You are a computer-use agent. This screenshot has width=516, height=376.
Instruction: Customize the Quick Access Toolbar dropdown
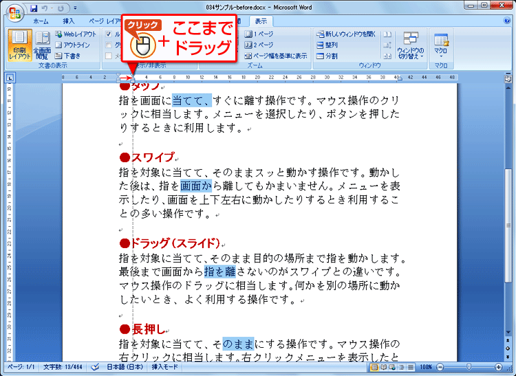[x=76, y=8]
